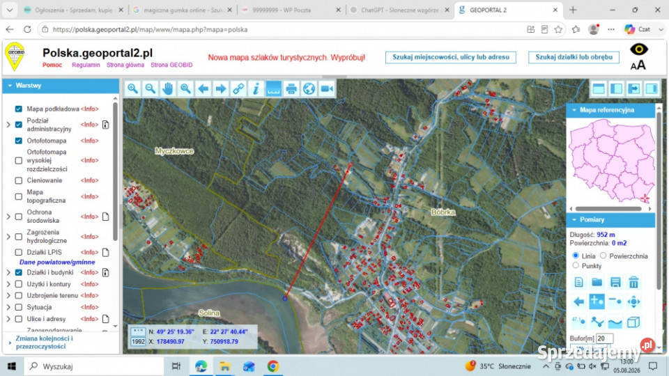Collapse the Mapa referencyjna panel
This screenshot has height=376, width=669.
[x=610, y=110]
